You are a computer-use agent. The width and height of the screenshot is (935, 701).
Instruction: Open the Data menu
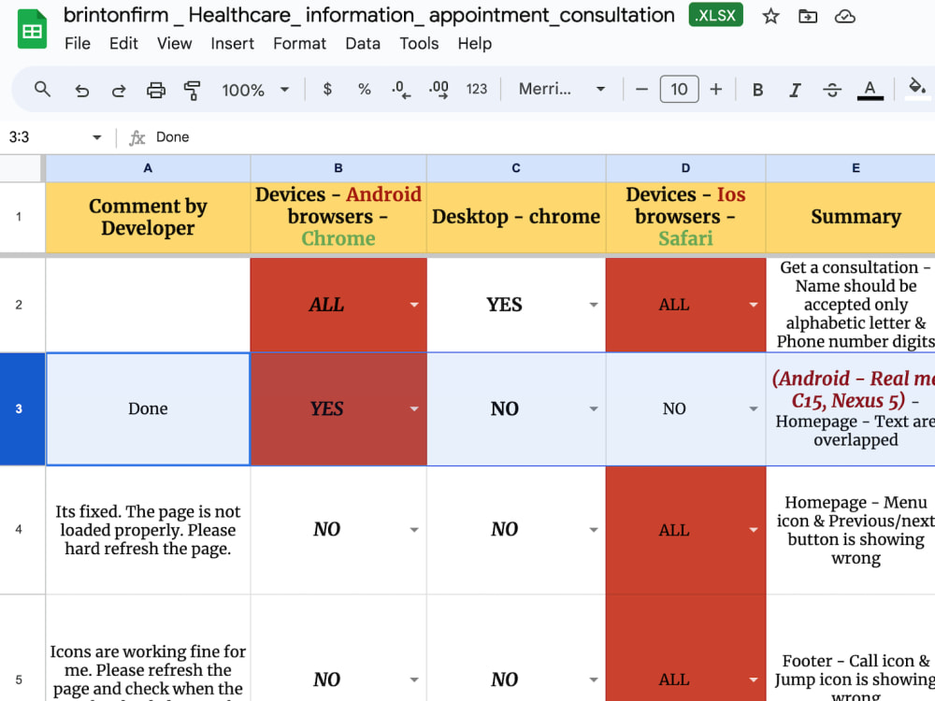pos(363,44)
